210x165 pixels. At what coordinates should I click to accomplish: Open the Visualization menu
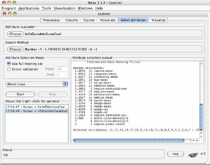pyautogui.click(x=64, y=8)
